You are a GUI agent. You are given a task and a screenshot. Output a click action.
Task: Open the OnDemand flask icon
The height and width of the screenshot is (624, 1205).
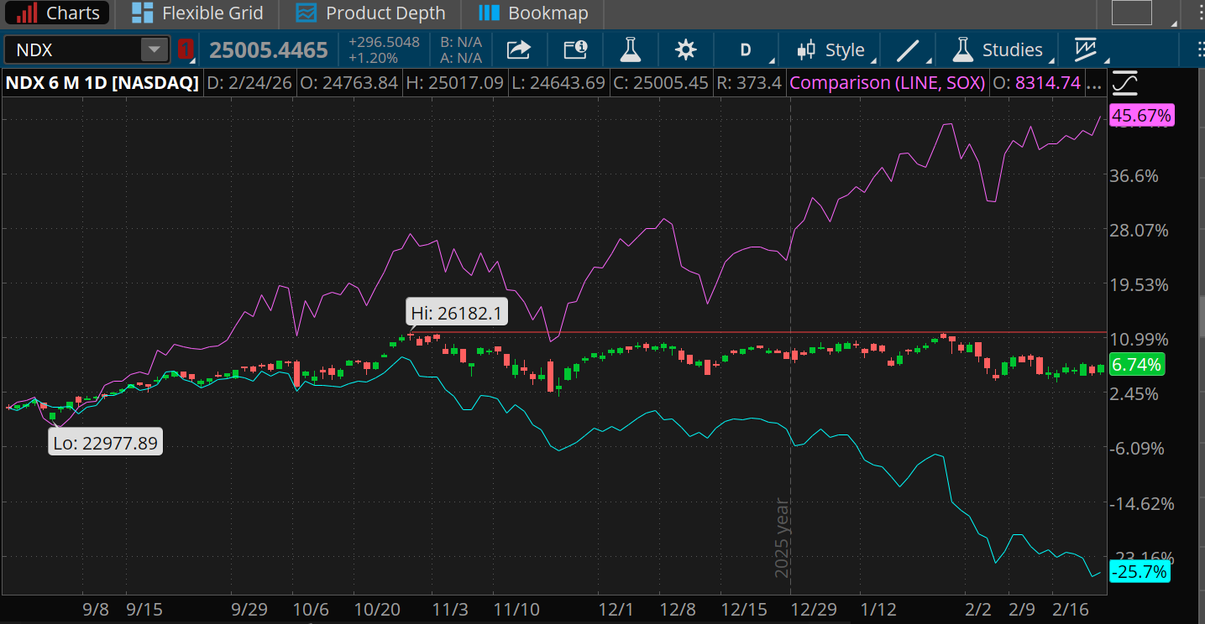[x=630, y=50]
